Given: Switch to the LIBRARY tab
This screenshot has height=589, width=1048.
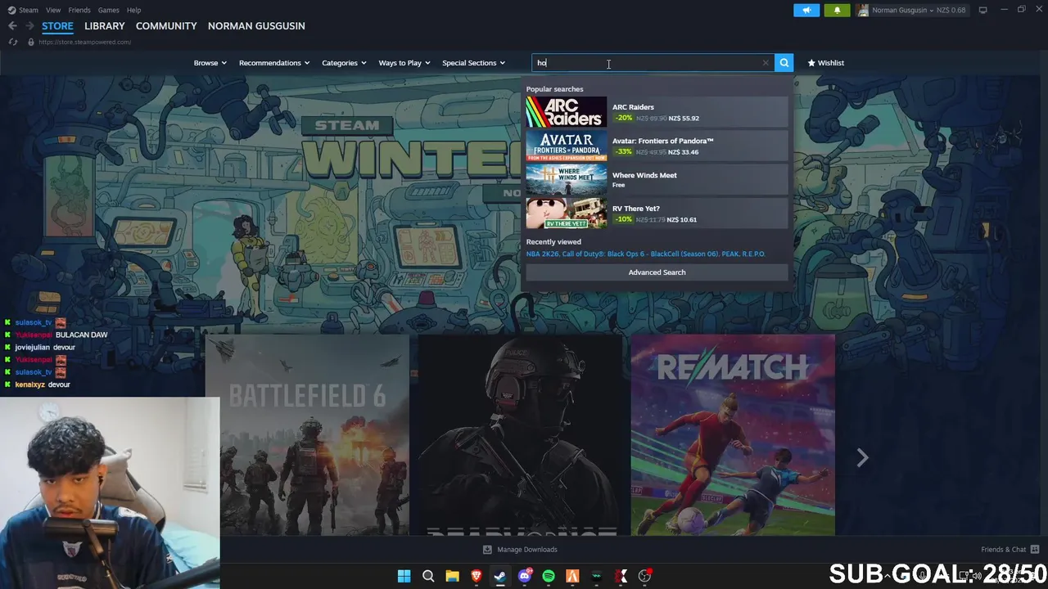Looking at the screenshot, I should point(105,26).
